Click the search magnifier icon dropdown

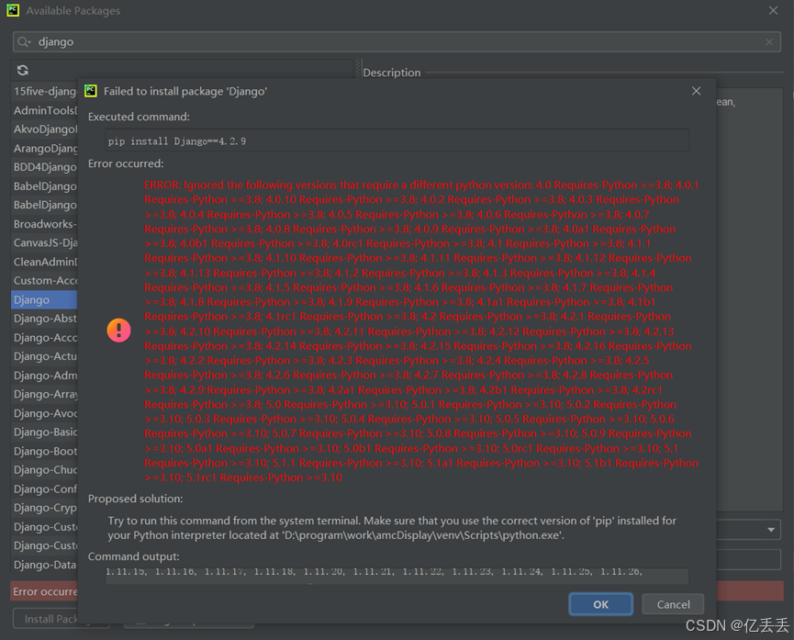click(x=24, y=41)
